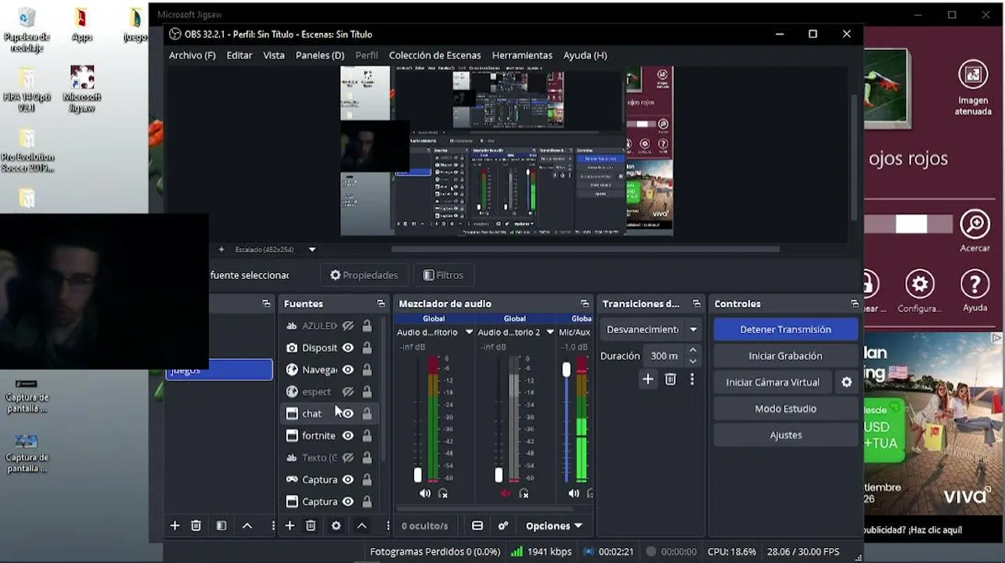
Task: Move scene up with scenes arrow
Action: (247, 526)
